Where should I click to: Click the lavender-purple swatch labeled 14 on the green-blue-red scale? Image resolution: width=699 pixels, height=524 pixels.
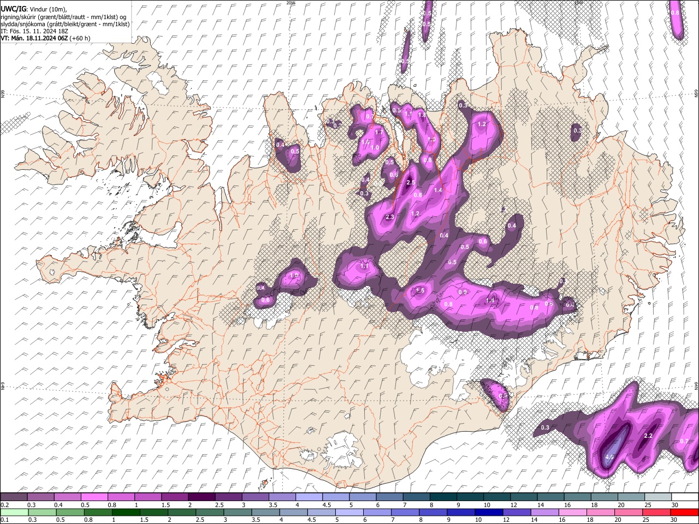544,512
